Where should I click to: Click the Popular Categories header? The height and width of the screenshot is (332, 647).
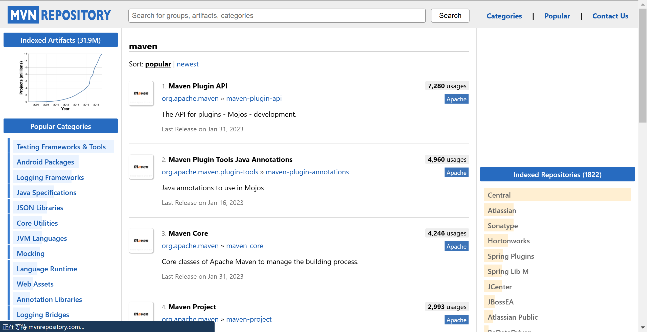pyautogui.click(x=61, y=126)
